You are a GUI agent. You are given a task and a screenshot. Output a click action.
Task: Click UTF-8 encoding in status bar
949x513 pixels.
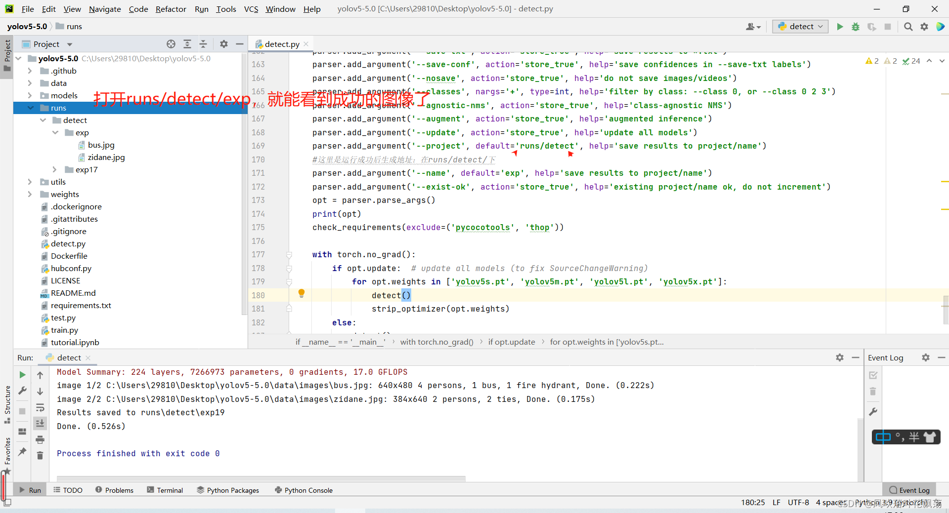click(798, 502)
